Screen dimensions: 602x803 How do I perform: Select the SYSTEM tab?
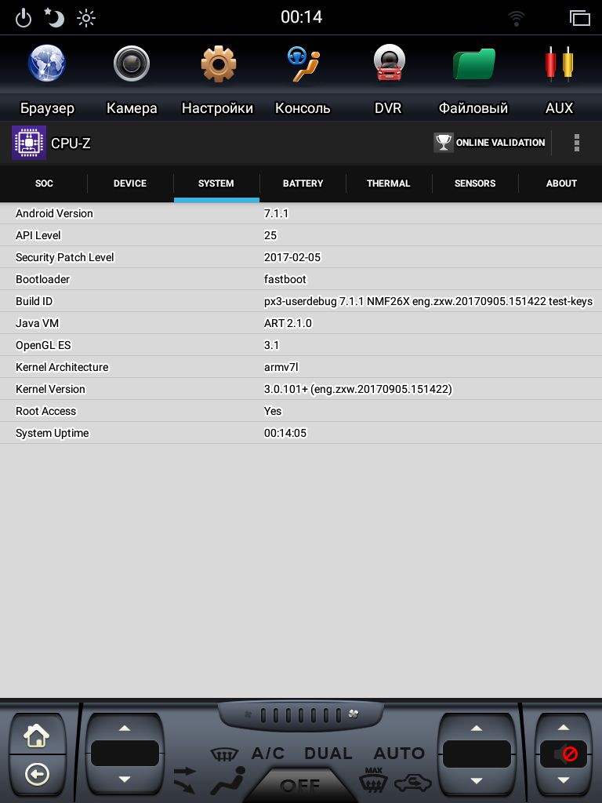point(216,183)
